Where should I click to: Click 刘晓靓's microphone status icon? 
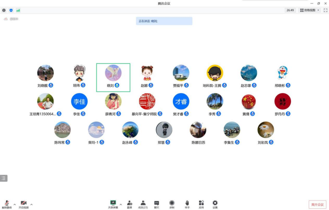(51, 85)
